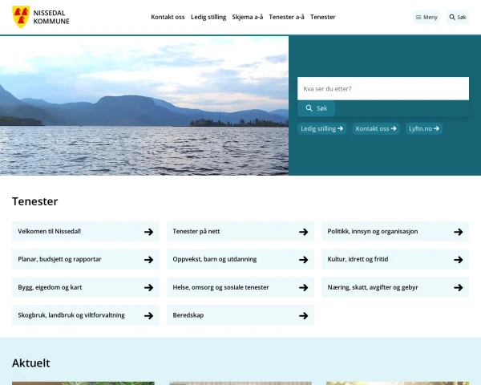Click arrow next to Kultur, idrett og fritid
The height and width of the screenshot is (385, 481).
pos(458,260)
